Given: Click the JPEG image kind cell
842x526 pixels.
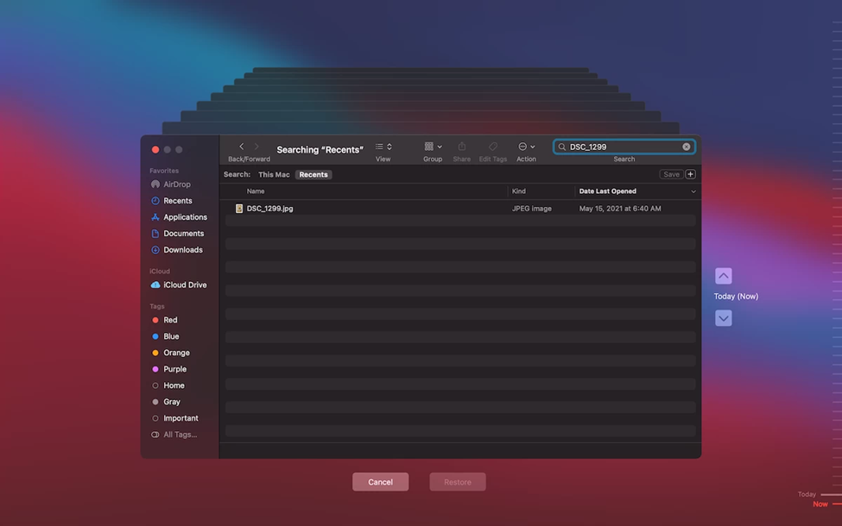Looking at the screenshot, I should [532, 209].
